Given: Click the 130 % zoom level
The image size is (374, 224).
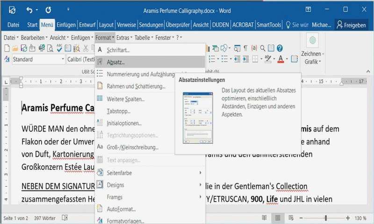Looking at the screenshot, I should point(360,218).
